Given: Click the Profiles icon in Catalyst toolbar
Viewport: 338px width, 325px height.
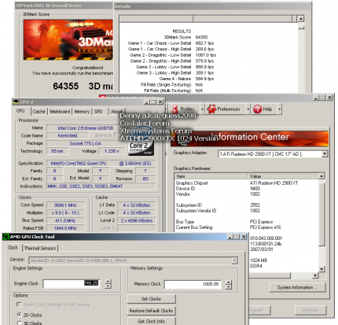Looking at the screenshot, I should pos(175,109).
